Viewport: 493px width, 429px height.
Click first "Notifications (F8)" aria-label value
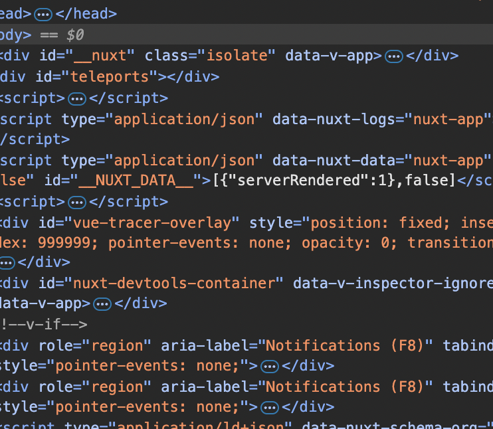tap(351, 345)
